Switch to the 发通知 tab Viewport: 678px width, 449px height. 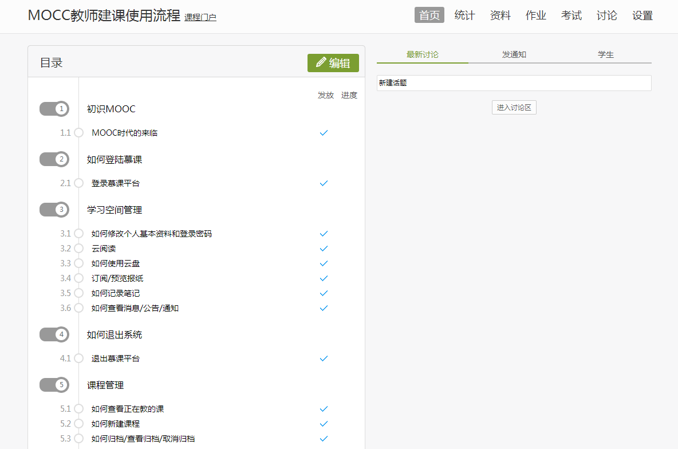(x=514, y=54)
